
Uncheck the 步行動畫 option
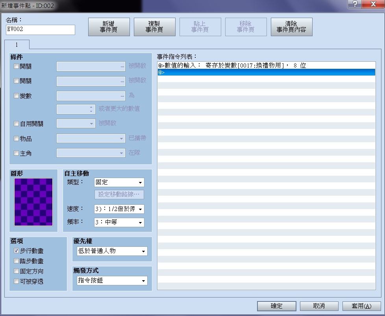pos(16,251)
